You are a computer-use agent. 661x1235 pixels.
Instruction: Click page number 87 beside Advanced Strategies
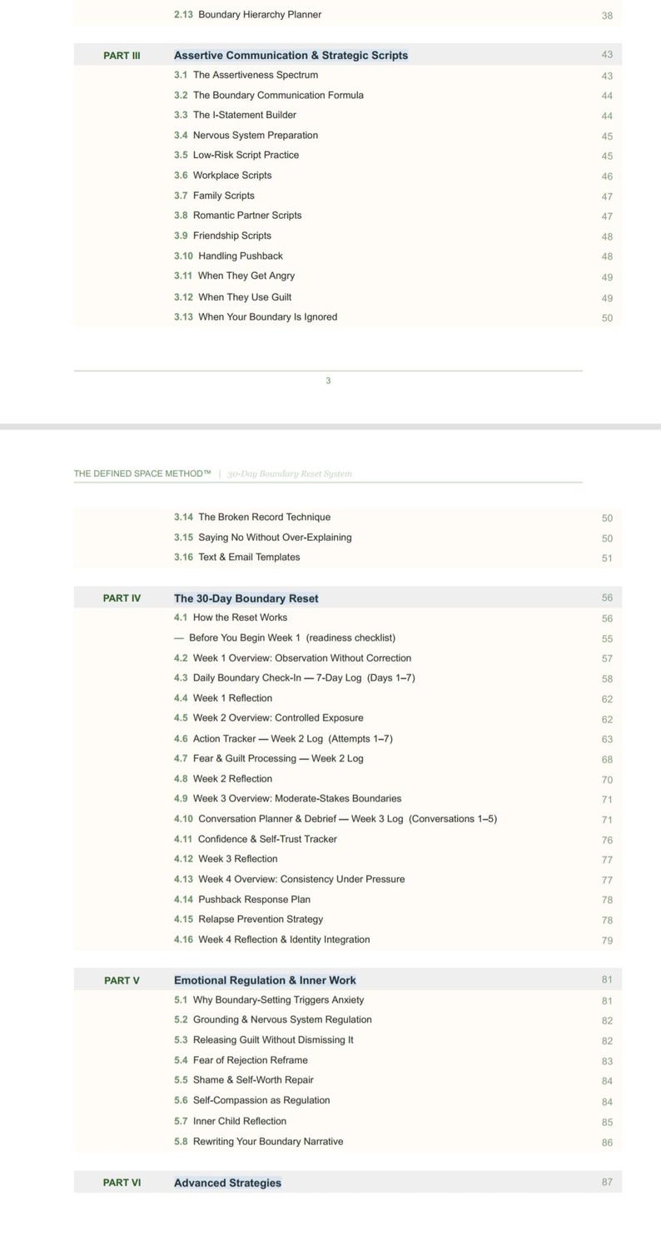coord(607,1183)
